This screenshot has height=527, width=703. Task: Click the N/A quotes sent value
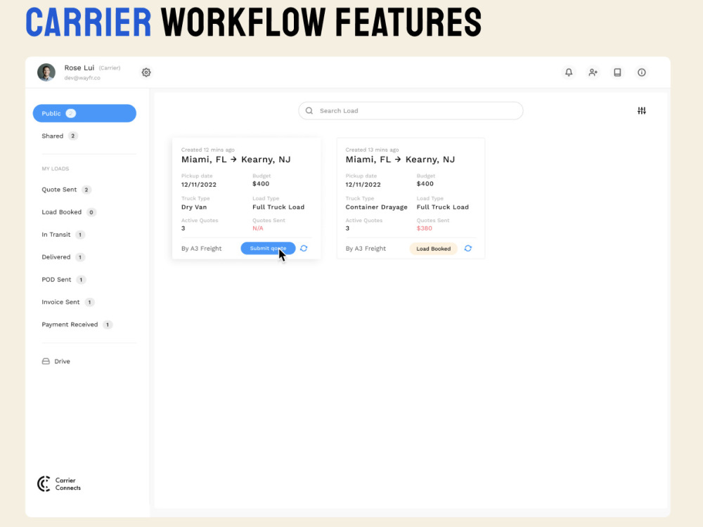click(258, 228)
